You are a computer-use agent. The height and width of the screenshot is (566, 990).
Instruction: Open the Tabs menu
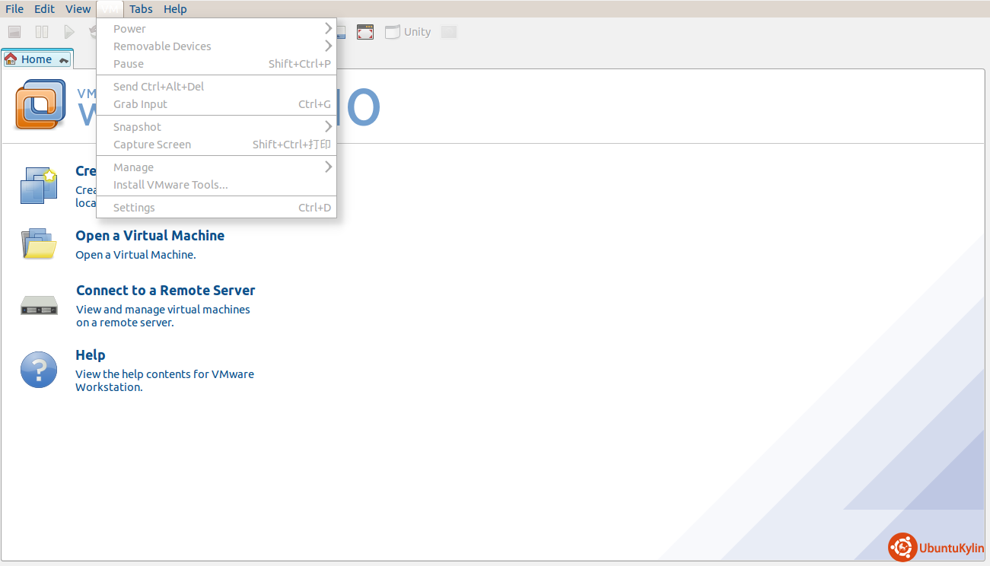coord(141,9)
